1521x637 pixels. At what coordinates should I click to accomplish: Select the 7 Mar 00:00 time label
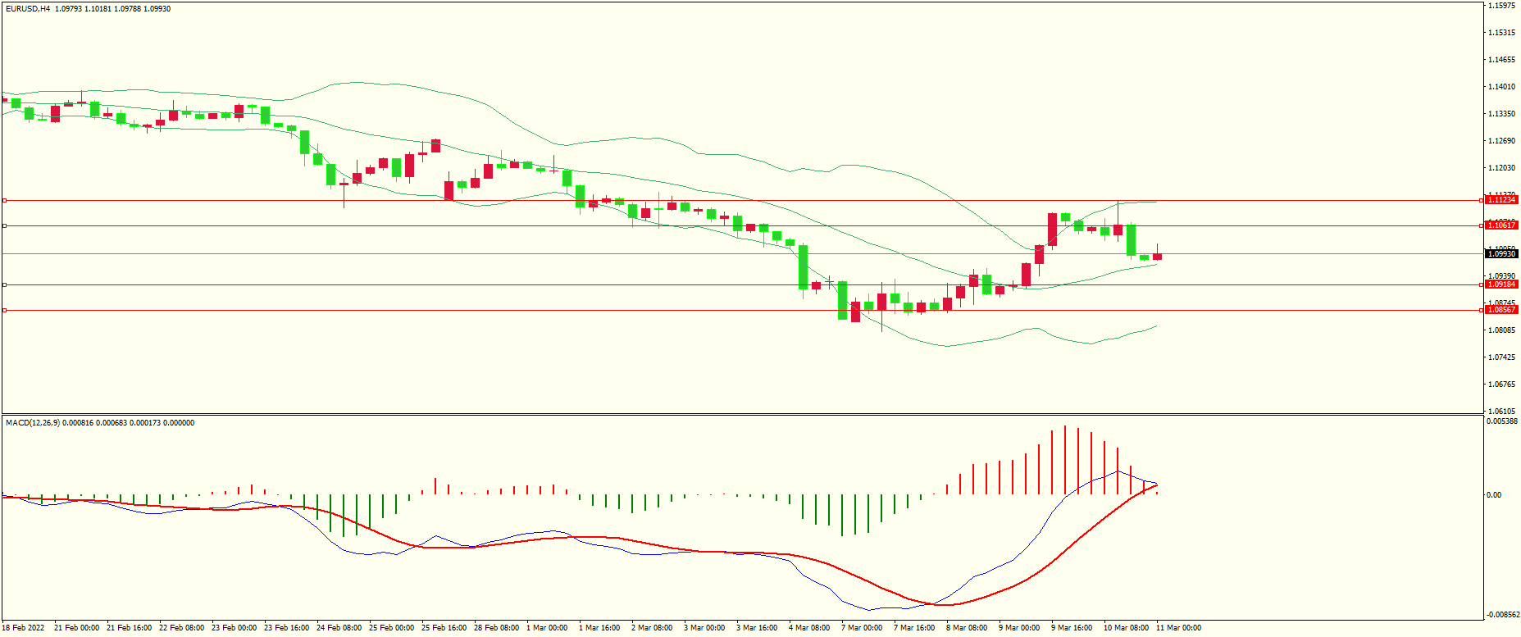pyautogui.click(x=862, y=628)
